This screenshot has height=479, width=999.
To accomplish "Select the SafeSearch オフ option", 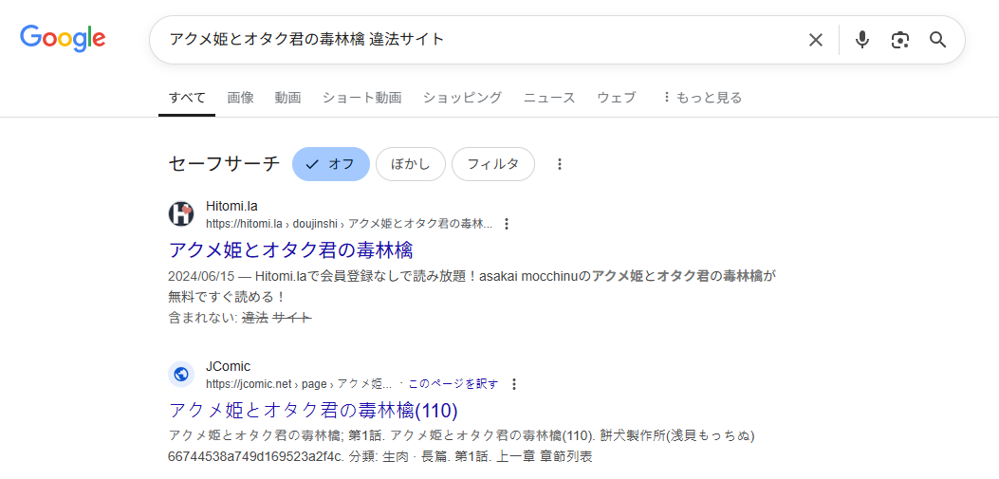I will coord(331,164).
